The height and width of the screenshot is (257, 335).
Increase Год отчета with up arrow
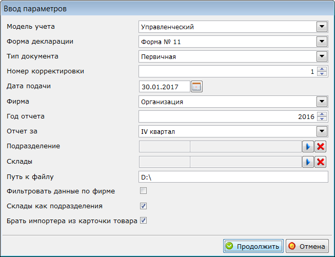click(322, 114)
